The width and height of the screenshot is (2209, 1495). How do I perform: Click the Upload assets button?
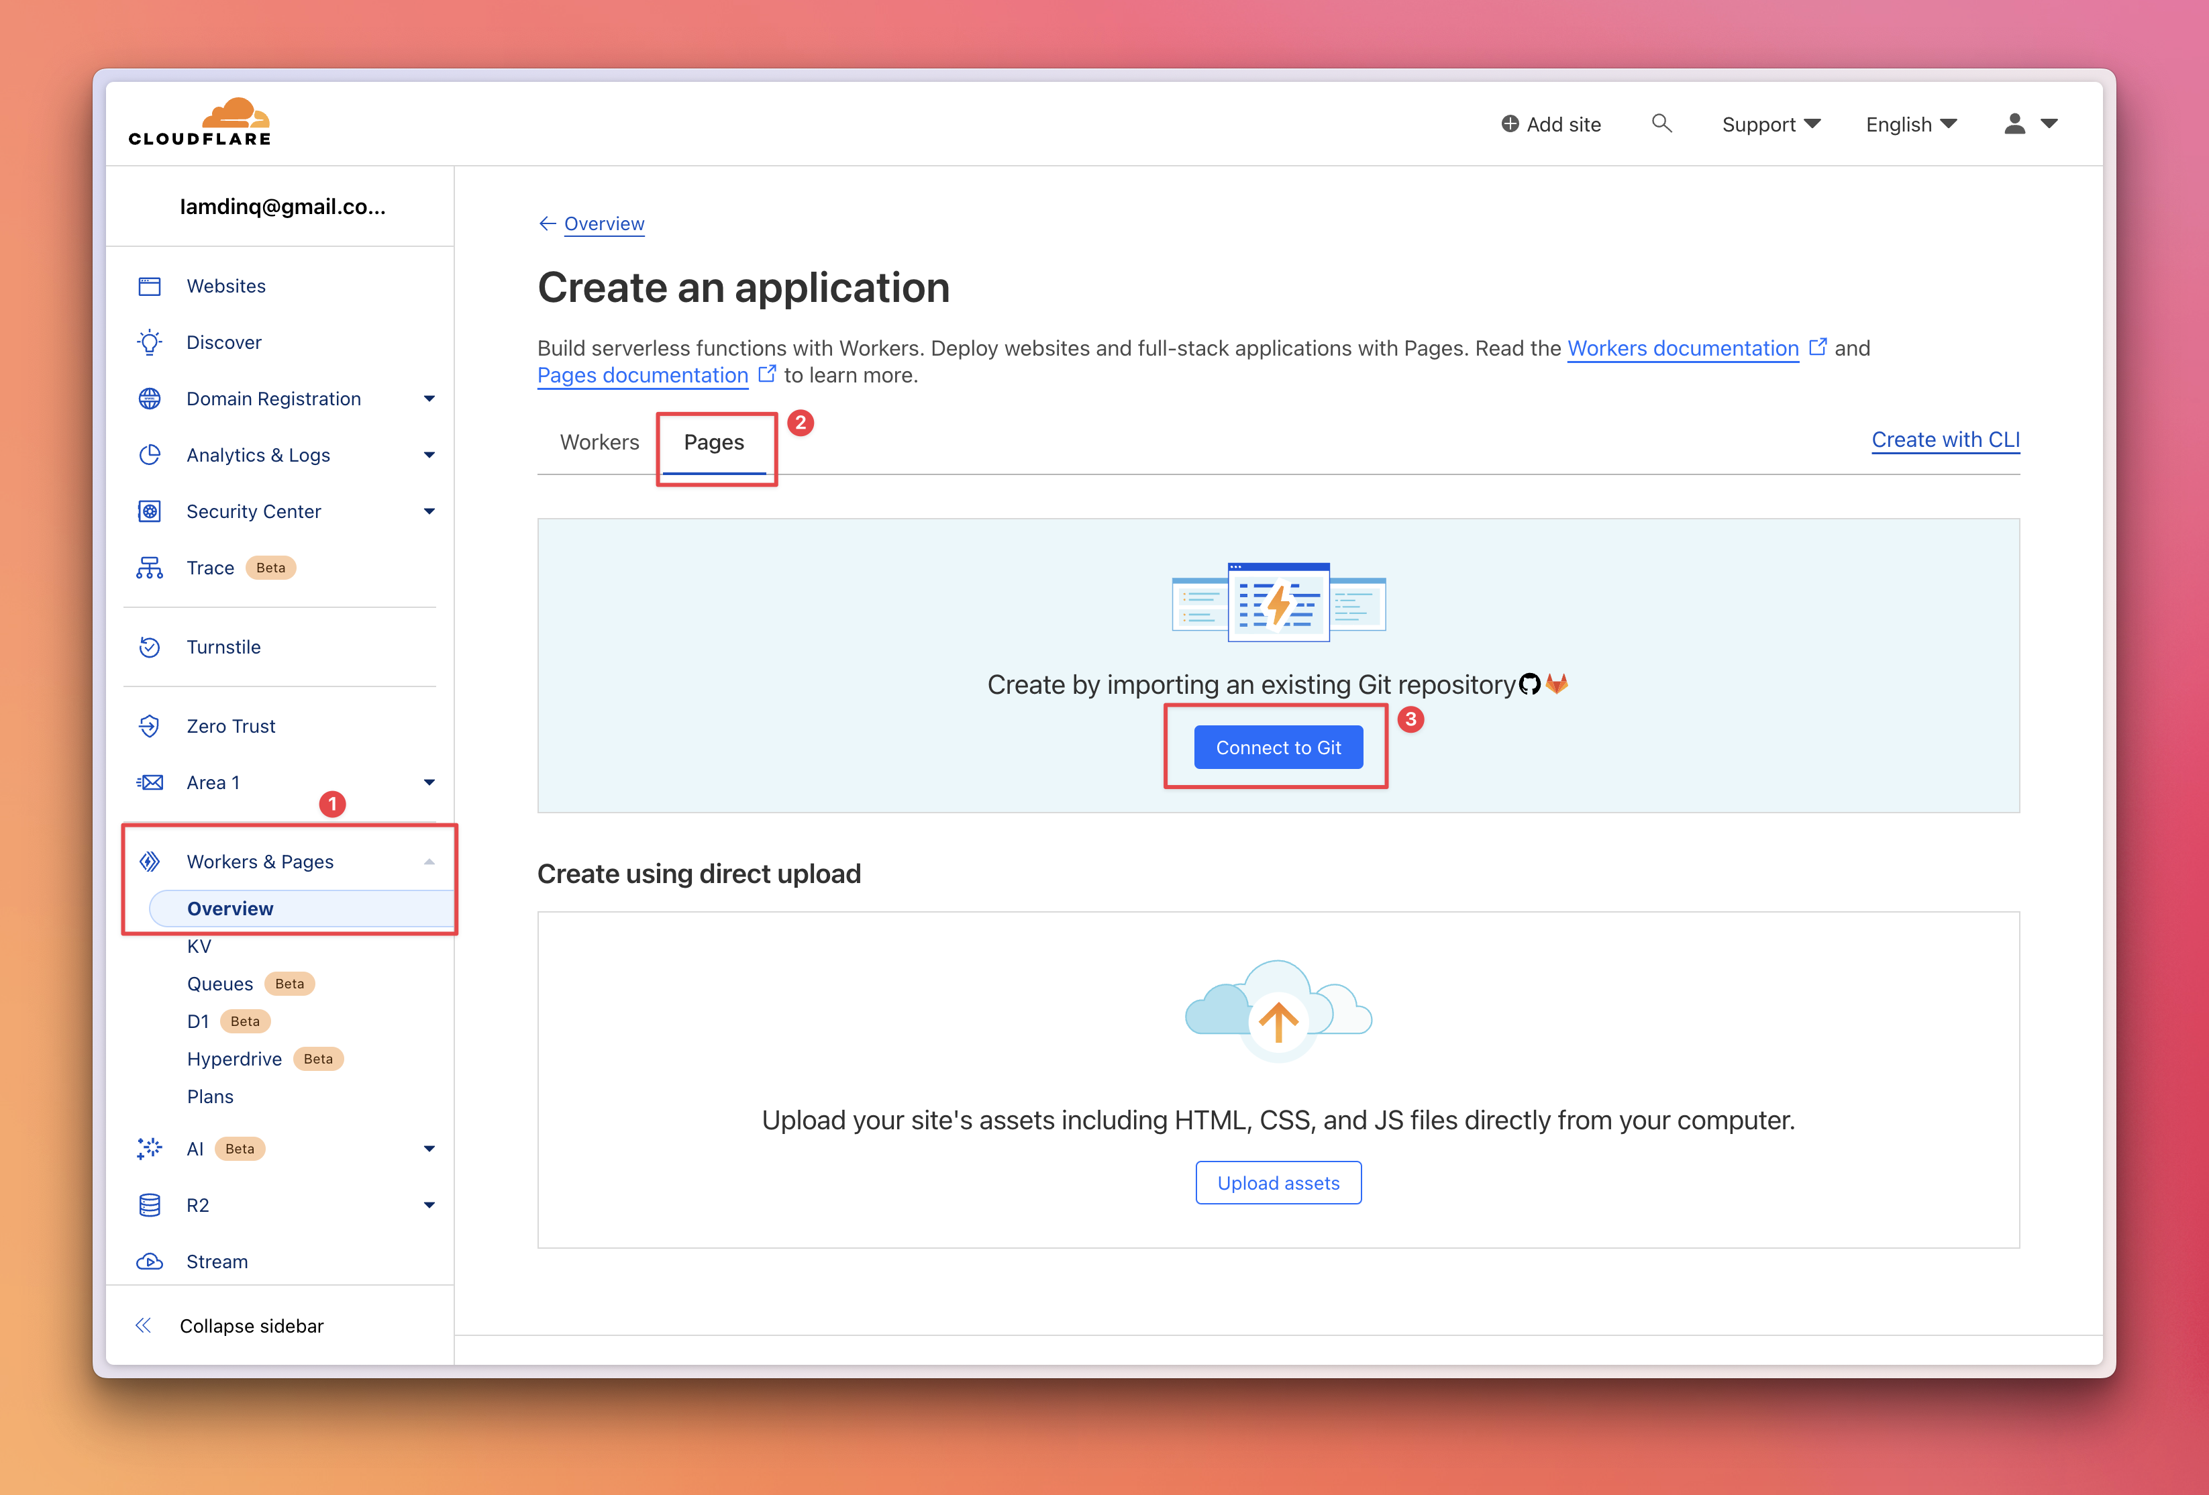click(1278, 1182)
